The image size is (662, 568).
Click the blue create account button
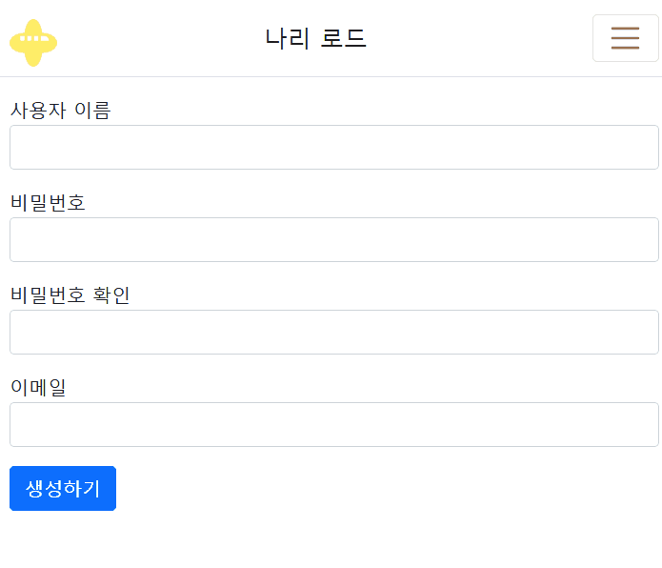pyautogui.click(x=63, y=488)
